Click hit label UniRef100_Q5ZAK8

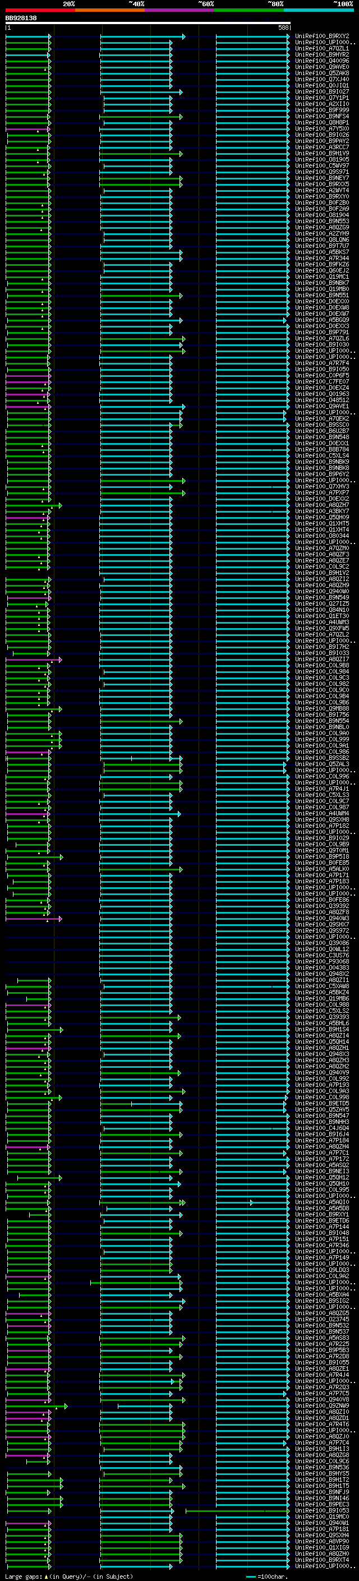point(322,73)
